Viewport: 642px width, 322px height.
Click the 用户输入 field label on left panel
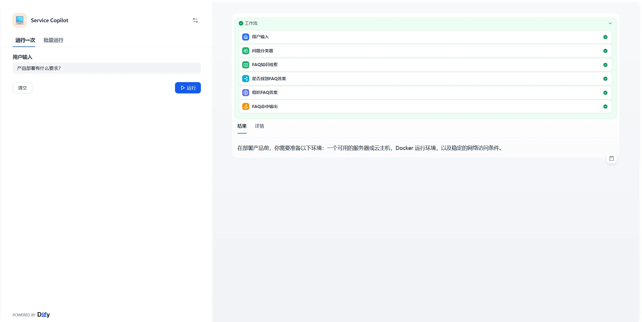click(22, 57)
